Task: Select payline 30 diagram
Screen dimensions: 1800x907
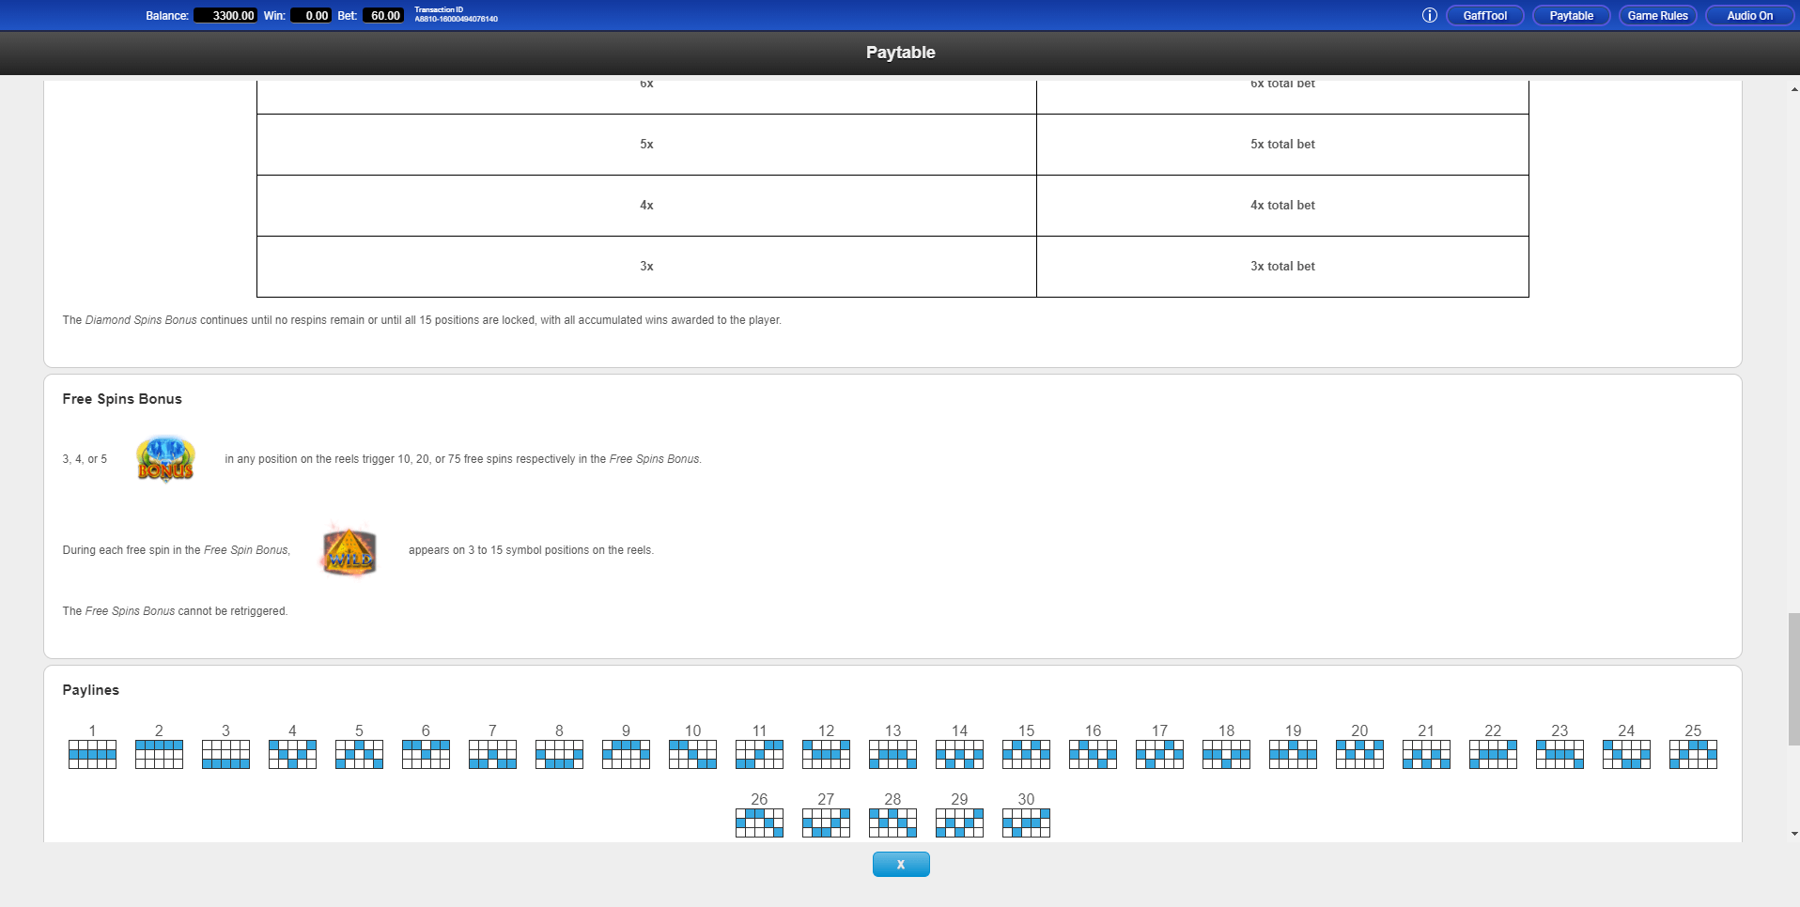Action: (x=1026, y=822)
